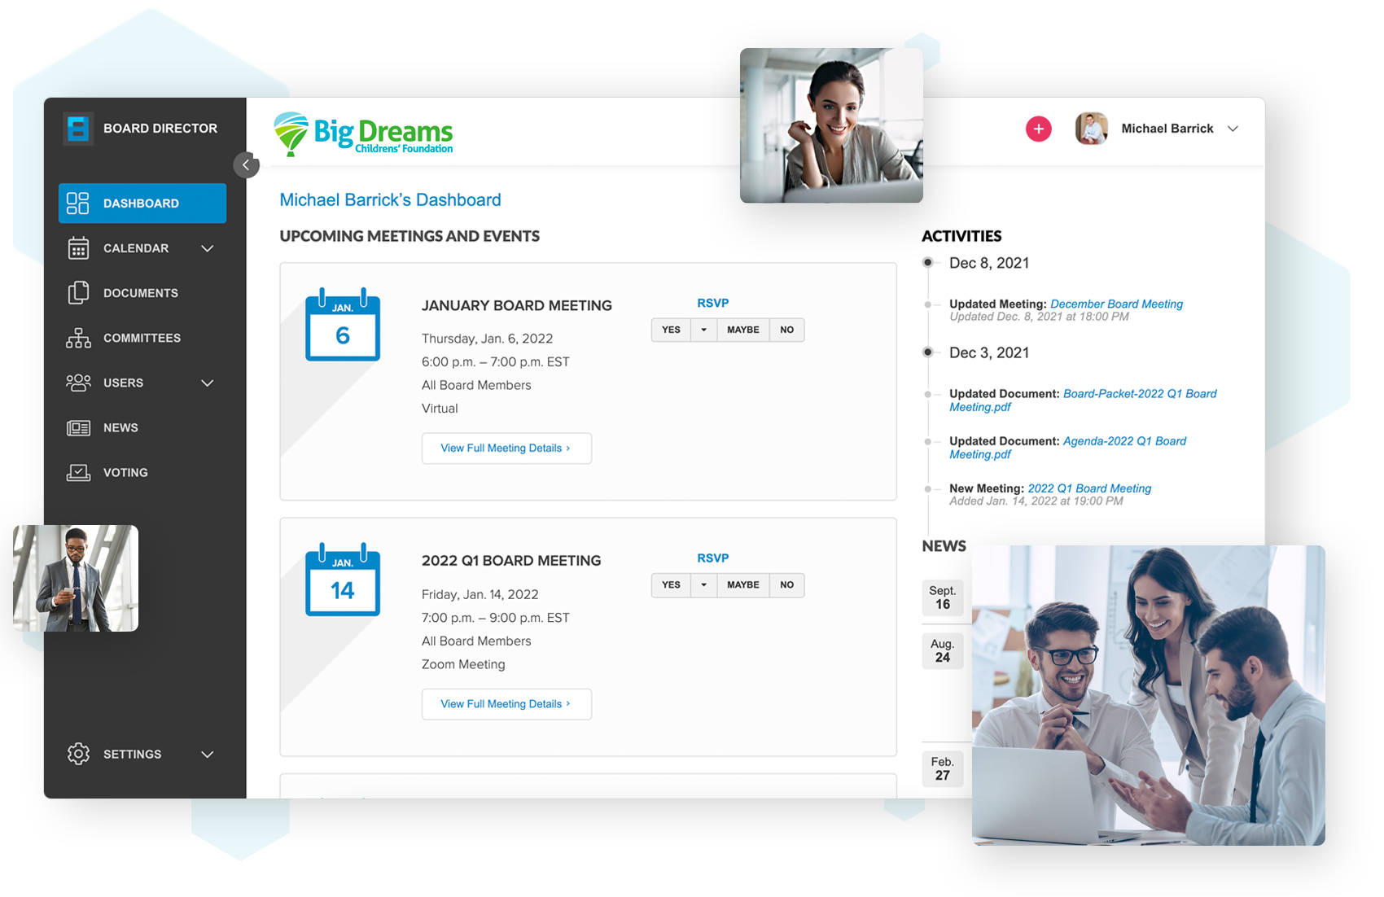The image size is (1384, 897).
Task: Open the December Board Meeting activity link
Action: click(1116, 304)
